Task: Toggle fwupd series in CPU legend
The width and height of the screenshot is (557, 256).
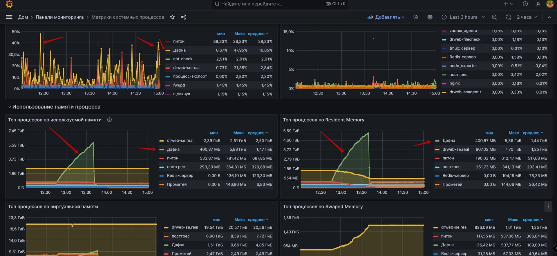Action: tap(179, 85)
